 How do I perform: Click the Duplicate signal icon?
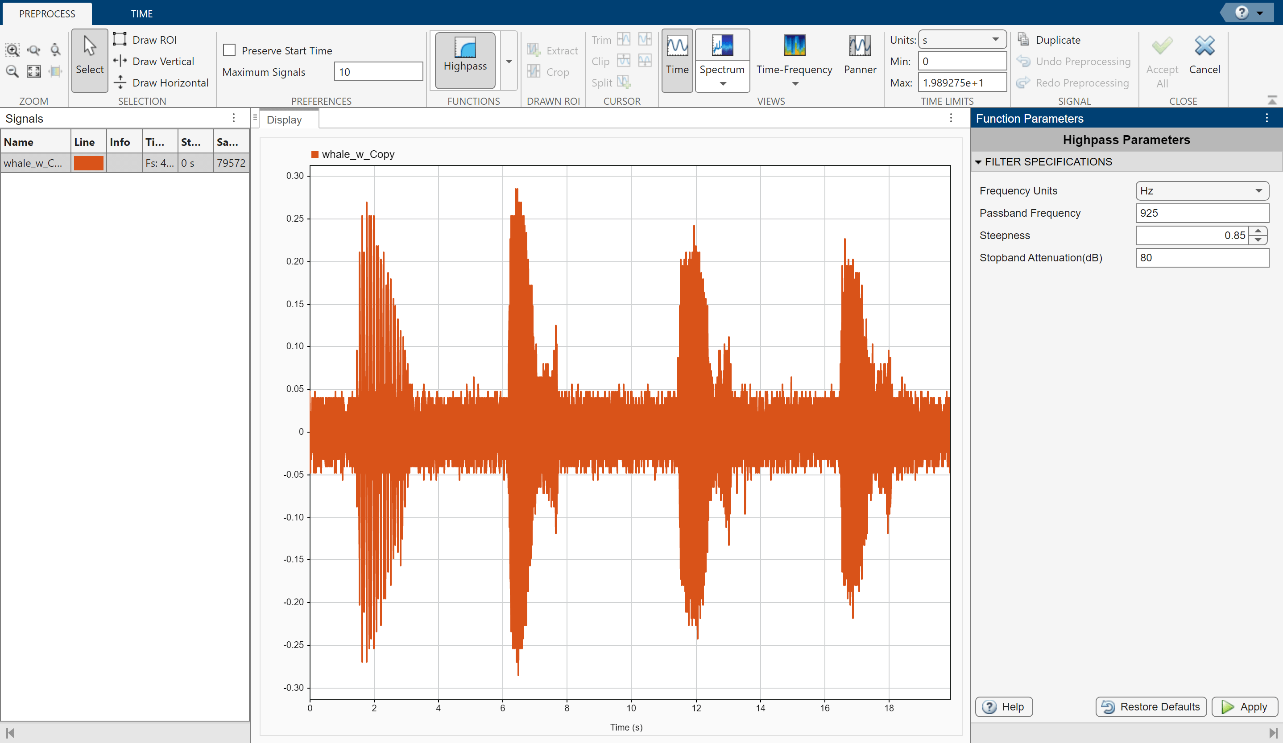click(1023, 39)
